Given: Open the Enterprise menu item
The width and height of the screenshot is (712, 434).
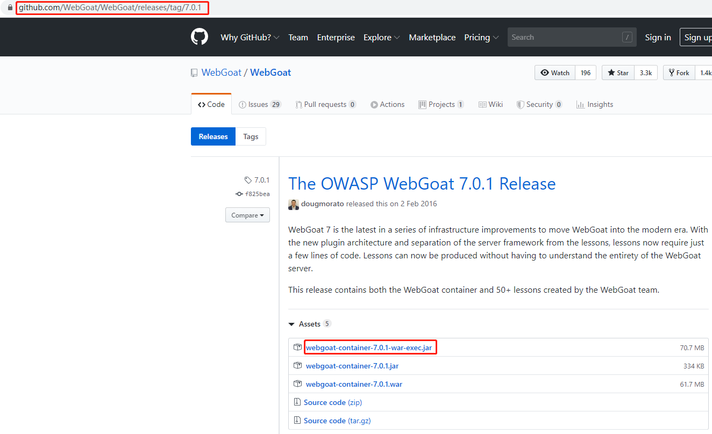Looking at the screenshot, I should coord(336,37).
